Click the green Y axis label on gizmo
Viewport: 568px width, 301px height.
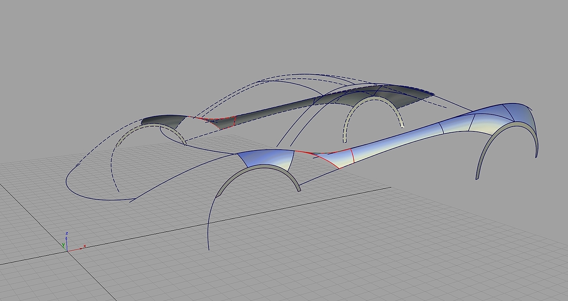click(63, 245)
